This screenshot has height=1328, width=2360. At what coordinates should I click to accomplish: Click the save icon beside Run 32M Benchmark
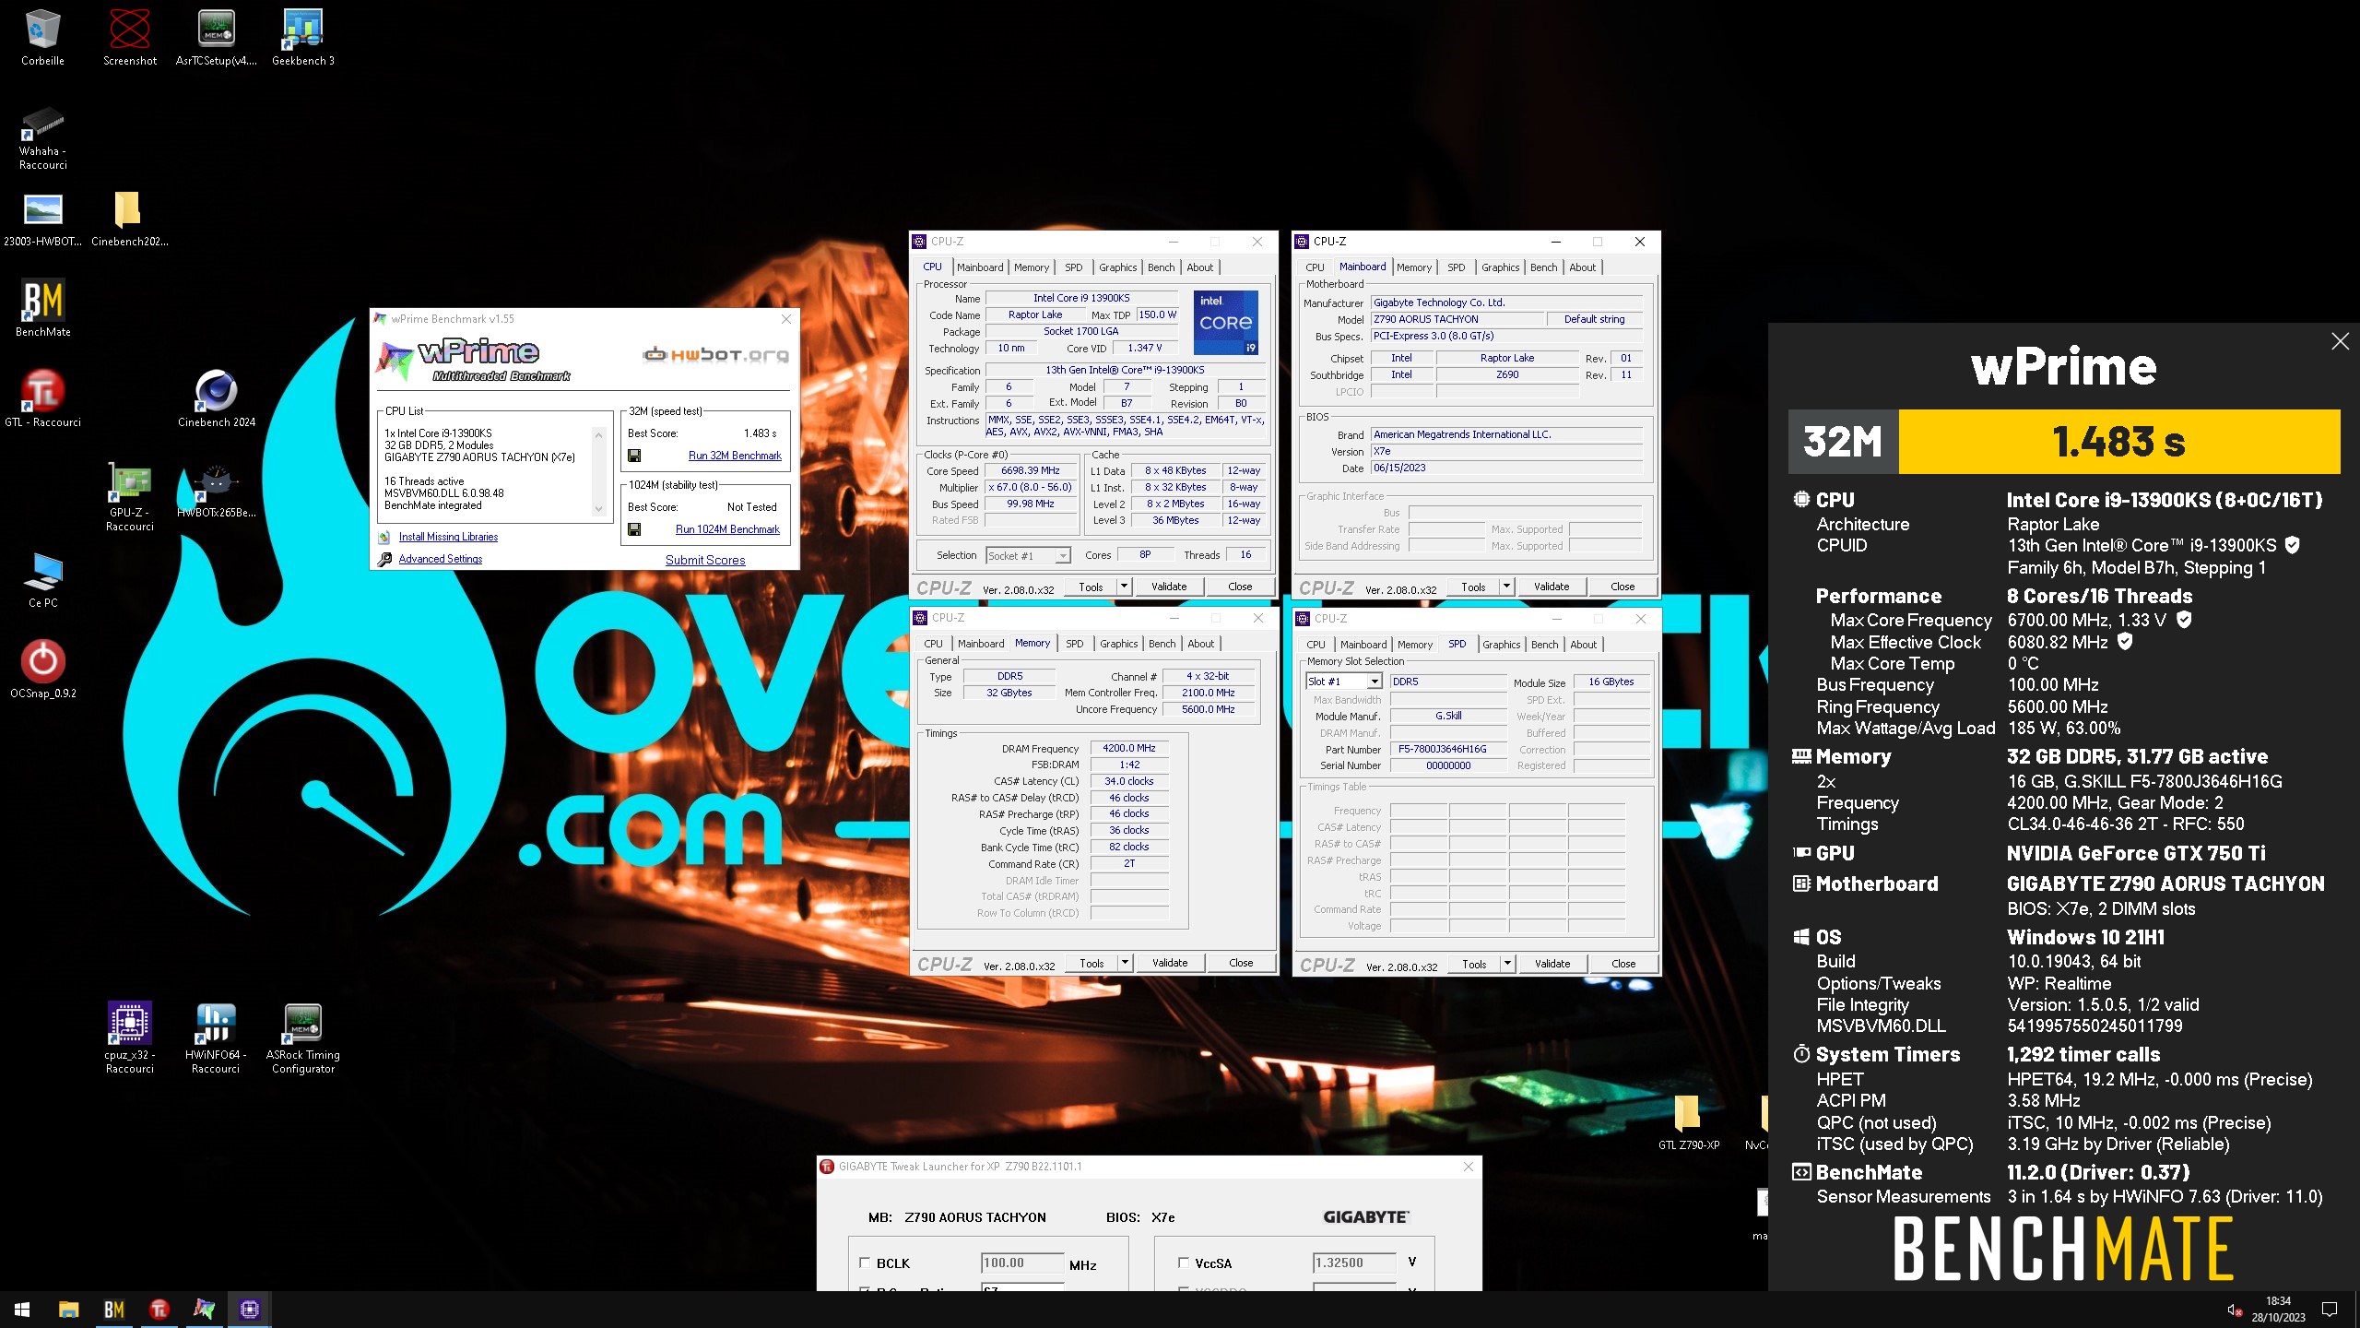tap(634, 456)
